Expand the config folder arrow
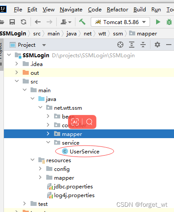The image size is (174, 212). click(x=40, y=169)
